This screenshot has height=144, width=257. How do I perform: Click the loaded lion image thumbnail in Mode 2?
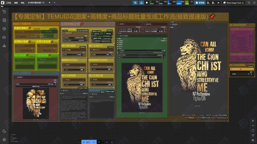point(36,103)
